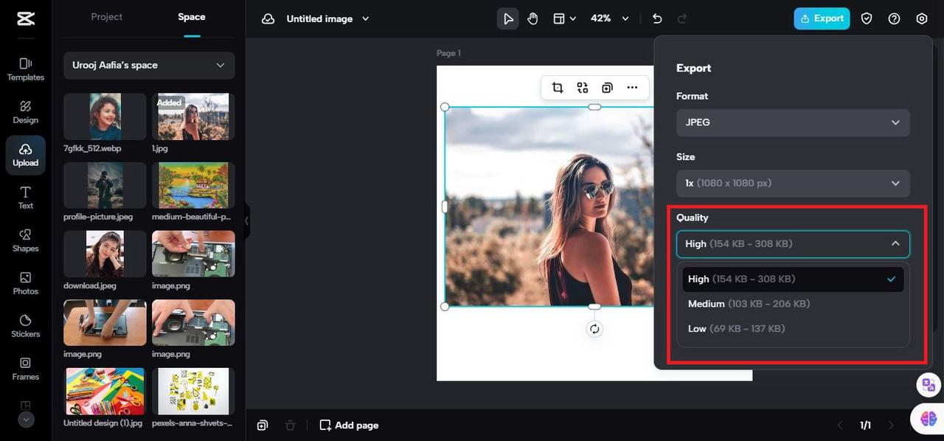This screenshot has width=944, height=441.
Task: Click the rotate handle below the image
Action: click(x=594, y=329)
